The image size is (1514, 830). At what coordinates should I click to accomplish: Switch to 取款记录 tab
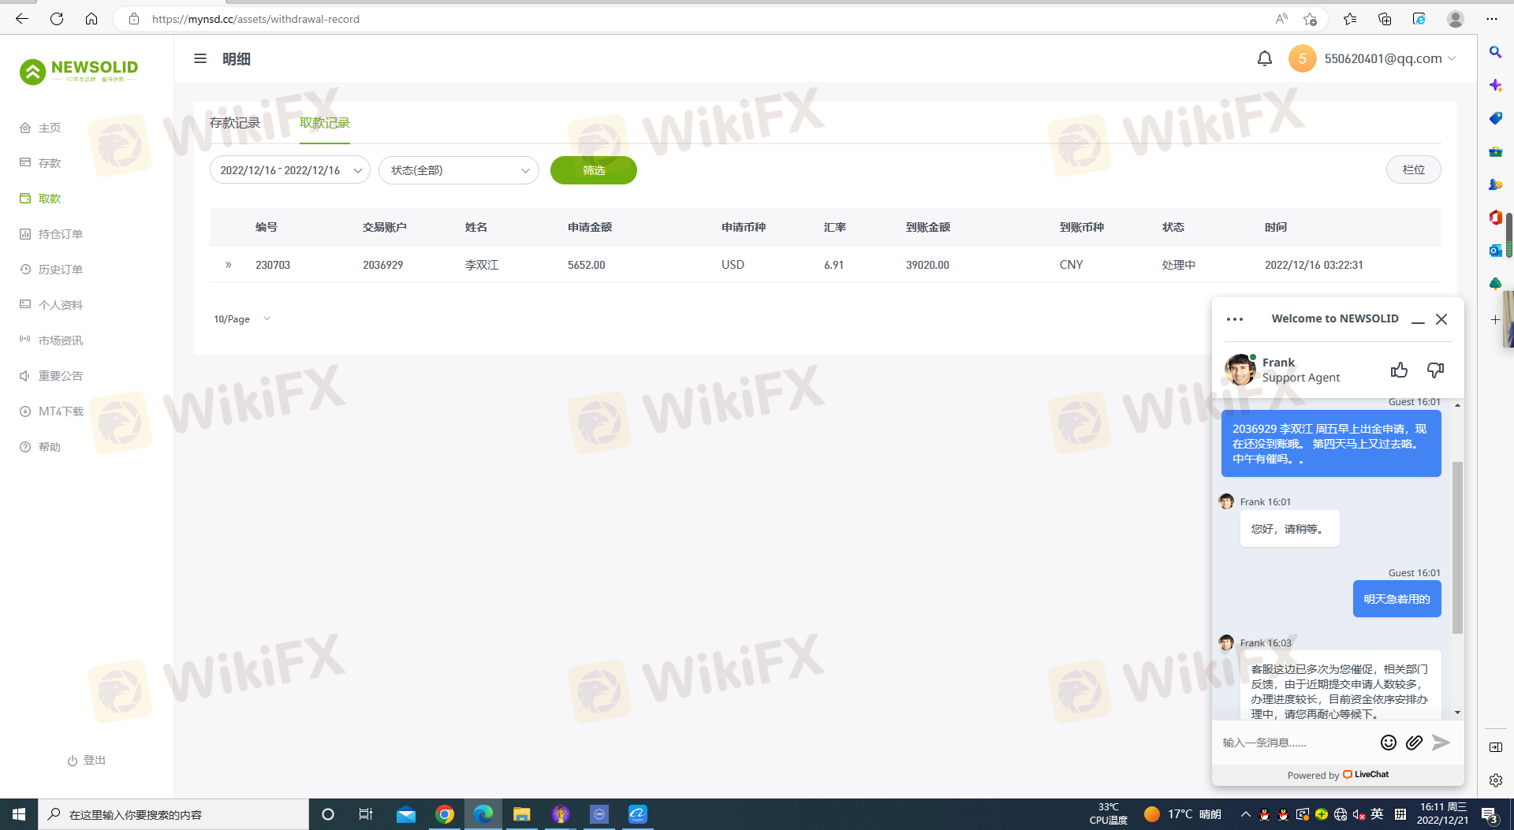point(325,123)
